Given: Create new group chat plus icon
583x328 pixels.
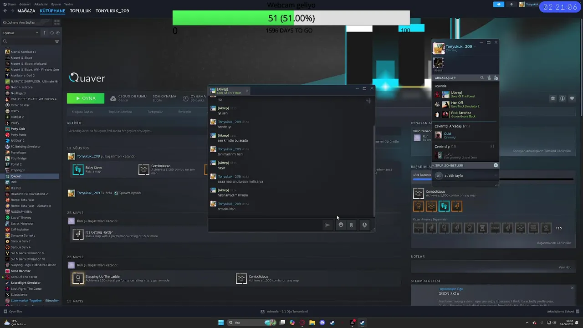Looking at the screenshot, I should (496, 165).
